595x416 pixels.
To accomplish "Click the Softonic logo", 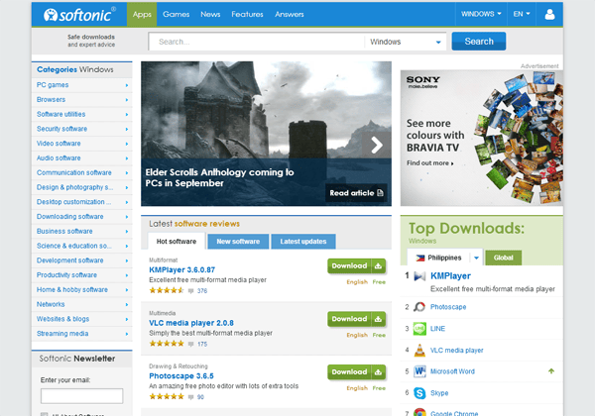I will 79,15.
